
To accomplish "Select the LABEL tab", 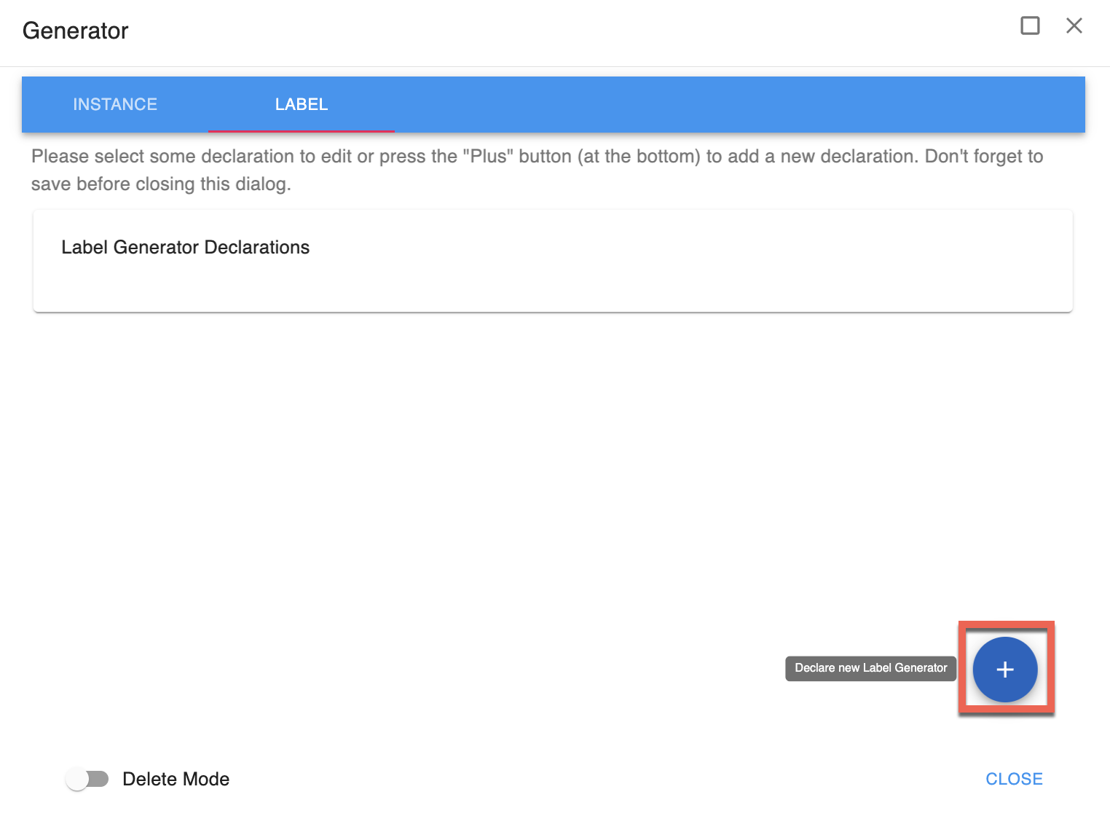I will (302, 104).
